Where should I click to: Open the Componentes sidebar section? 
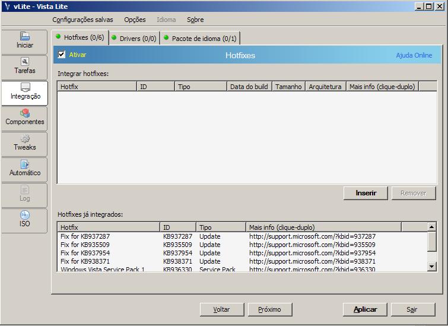(24, 118)
